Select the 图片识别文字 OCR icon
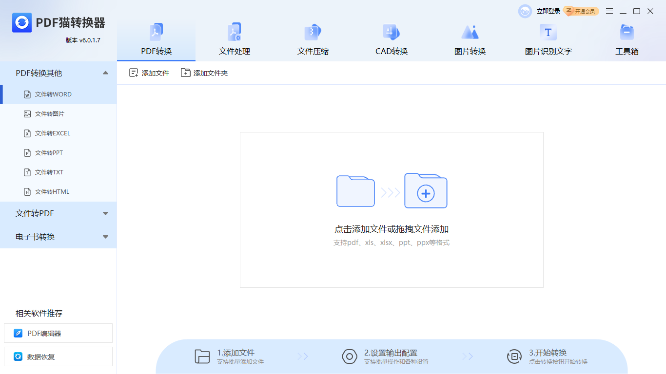 [548, 39]
